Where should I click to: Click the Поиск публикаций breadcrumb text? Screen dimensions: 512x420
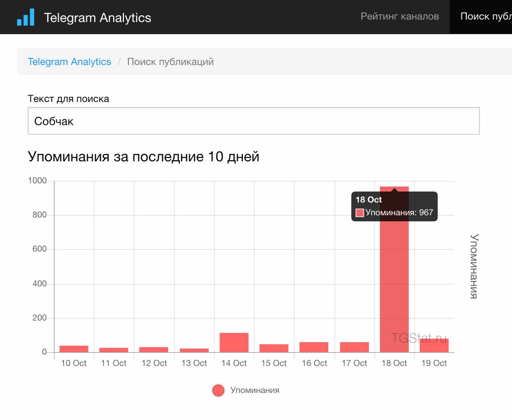click(170, 61)
